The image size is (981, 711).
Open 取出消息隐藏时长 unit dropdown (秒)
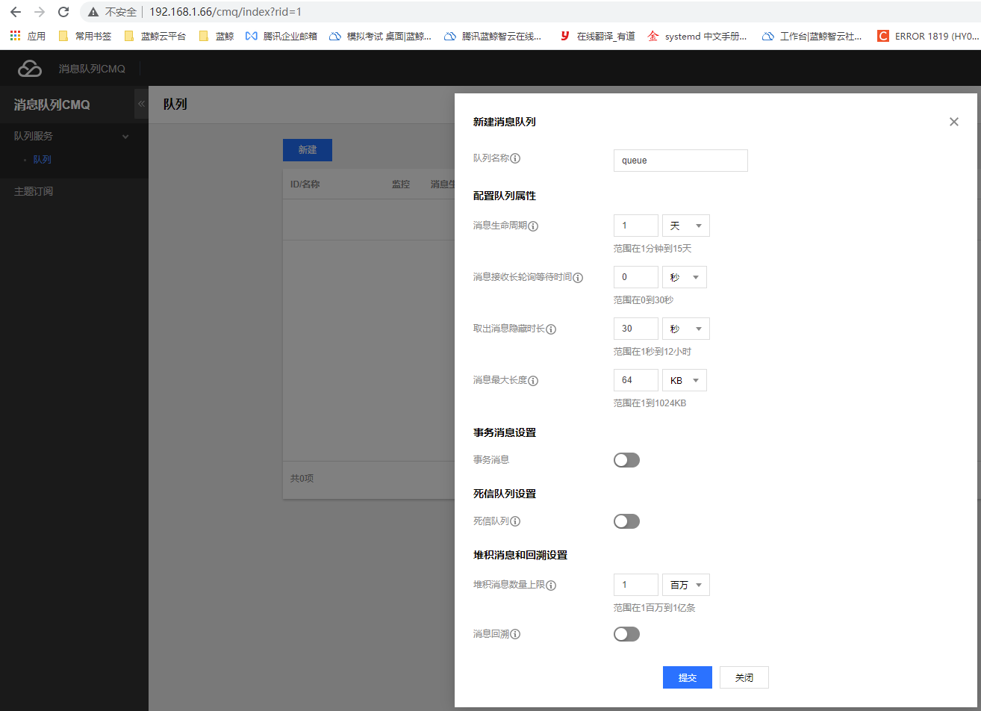pyautogui.click(x=685, y=329)
